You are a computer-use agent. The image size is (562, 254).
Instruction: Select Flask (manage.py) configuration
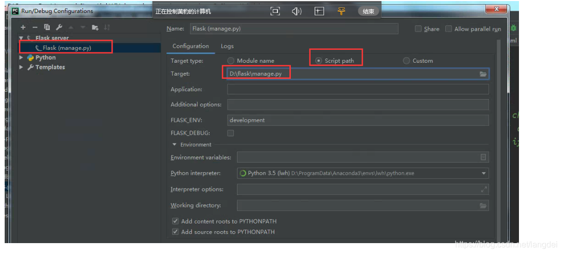point(67,48)
